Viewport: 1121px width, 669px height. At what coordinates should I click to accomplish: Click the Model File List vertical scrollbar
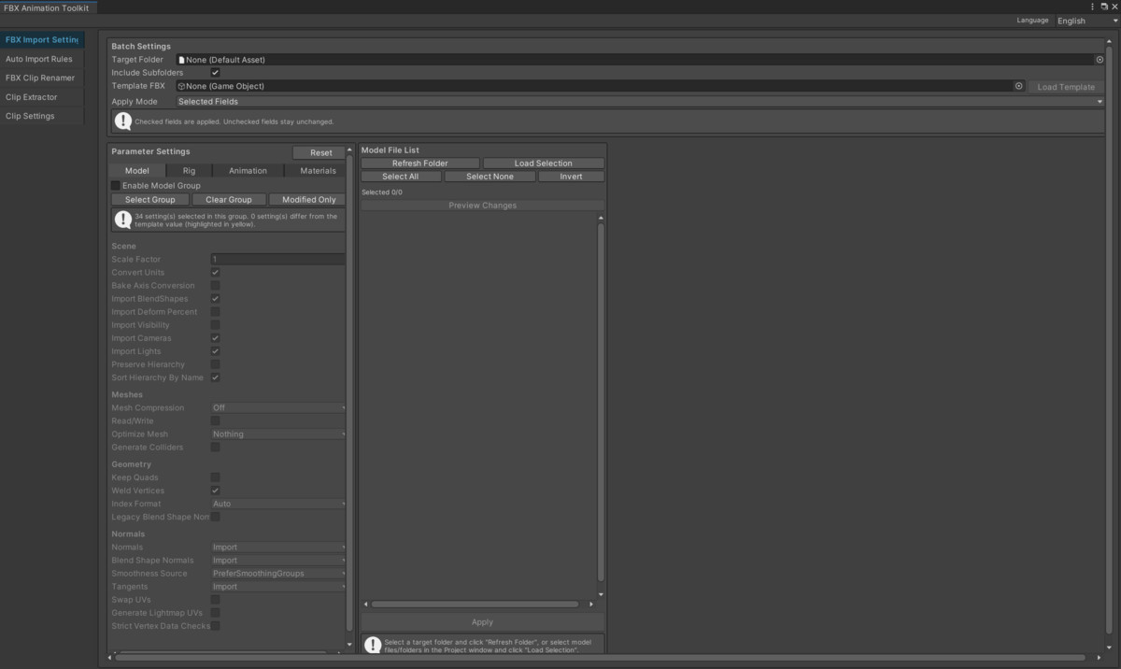pos(601,402)
